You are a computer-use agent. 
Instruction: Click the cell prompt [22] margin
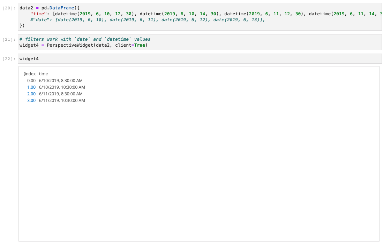click(x=8, y=58)
